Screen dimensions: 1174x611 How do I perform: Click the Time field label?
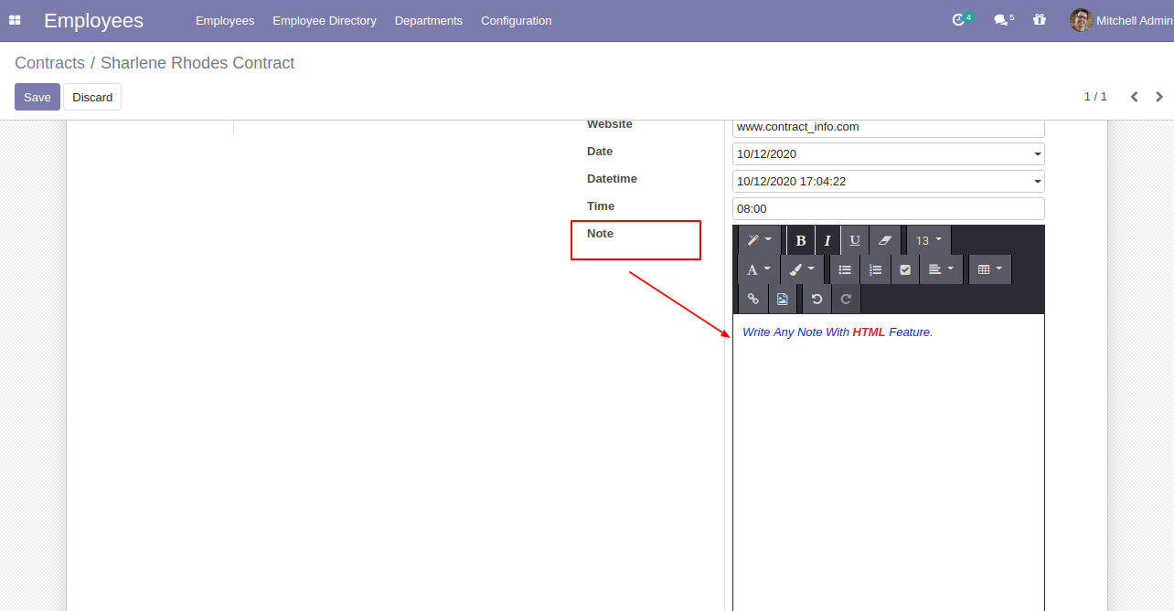coord(601,206)
